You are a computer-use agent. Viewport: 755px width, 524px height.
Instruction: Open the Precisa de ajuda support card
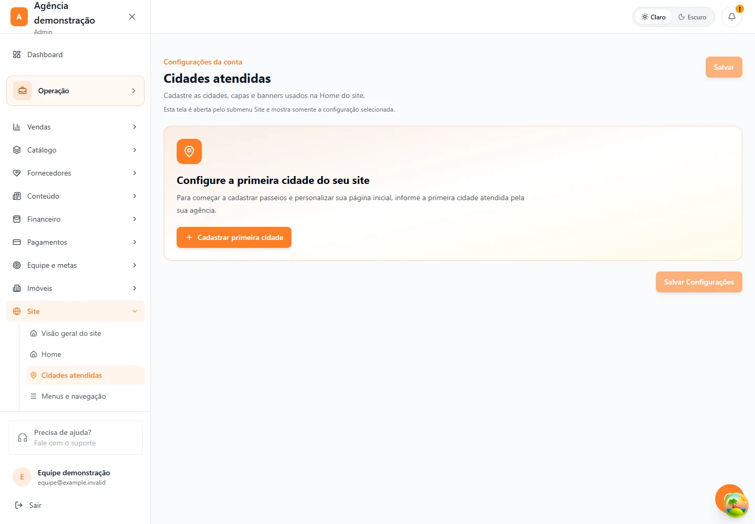tap(75, 438)
